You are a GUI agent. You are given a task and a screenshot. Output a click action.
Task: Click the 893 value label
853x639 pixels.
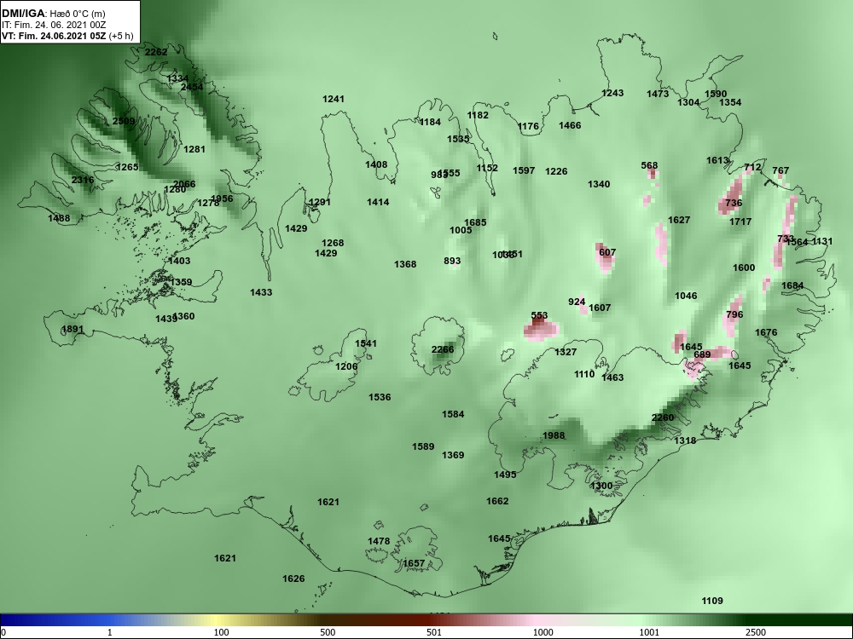point(452,261)
